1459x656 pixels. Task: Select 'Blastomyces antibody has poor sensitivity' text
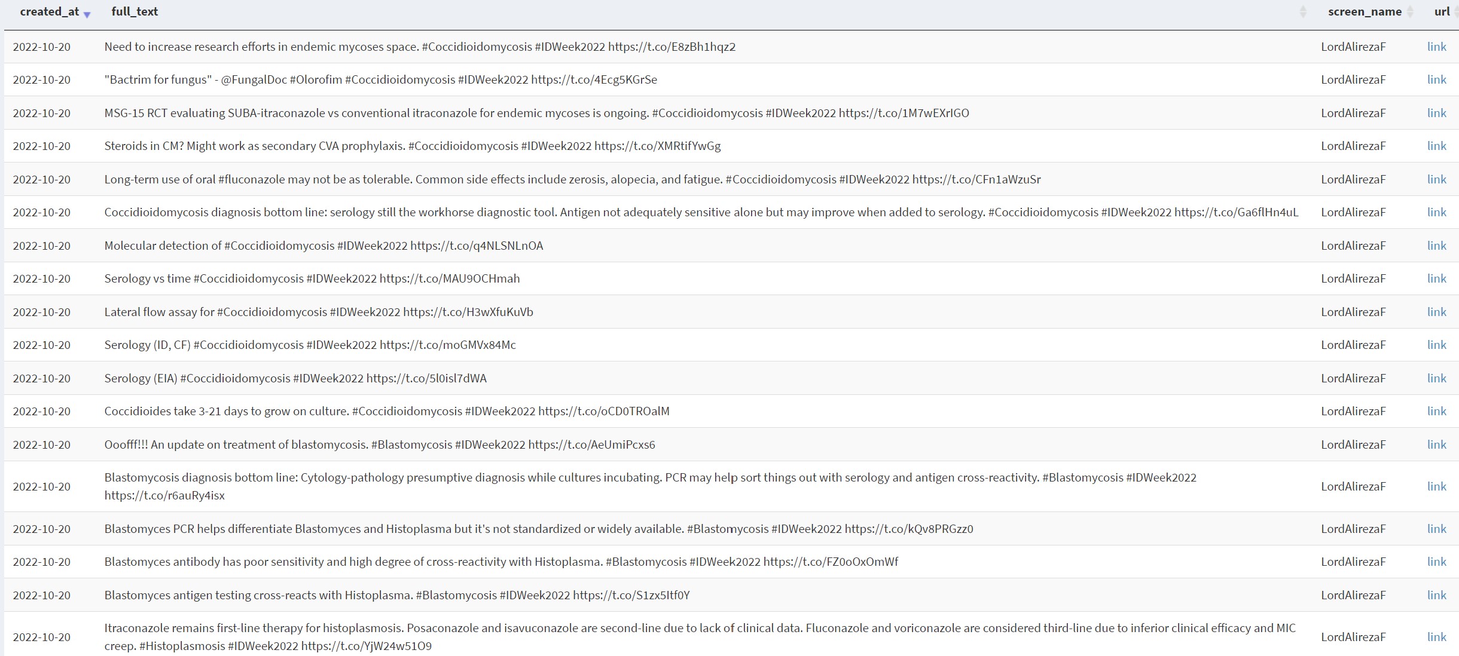[x=501, y=562]
